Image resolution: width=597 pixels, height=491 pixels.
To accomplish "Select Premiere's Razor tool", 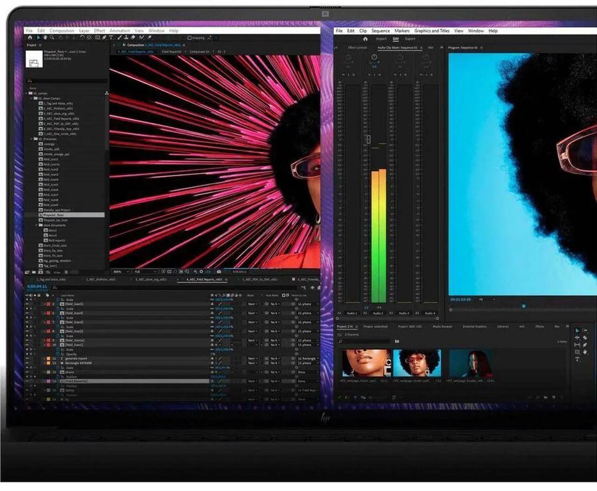I will coord(585,338).
